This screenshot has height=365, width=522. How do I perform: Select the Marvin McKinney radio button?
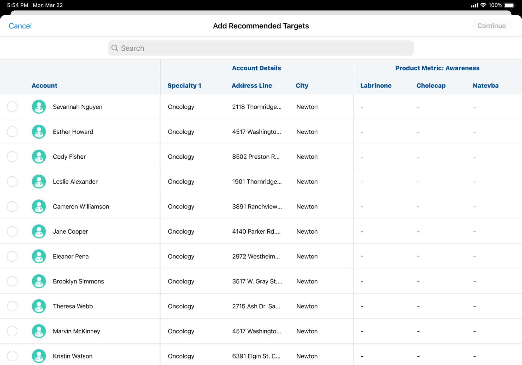[12, 331]
